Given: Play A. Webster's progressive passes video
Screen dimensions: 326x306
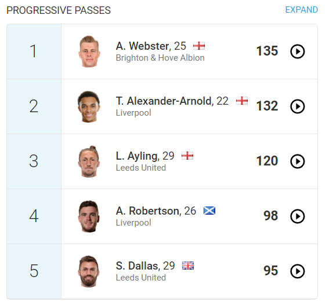Looking at the screenshot, I should (298, 51).
